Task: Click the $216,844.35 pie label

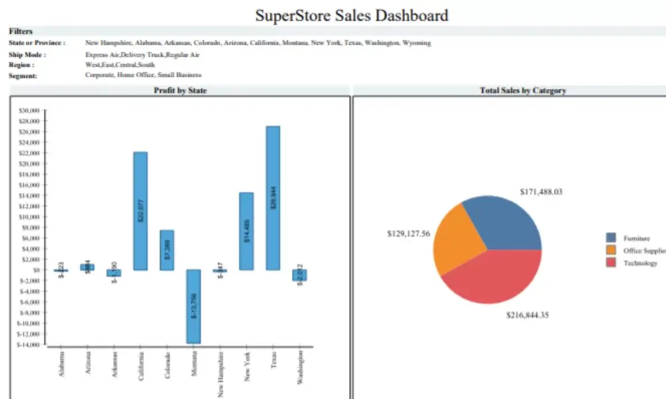Action: (x=527, y=315)
